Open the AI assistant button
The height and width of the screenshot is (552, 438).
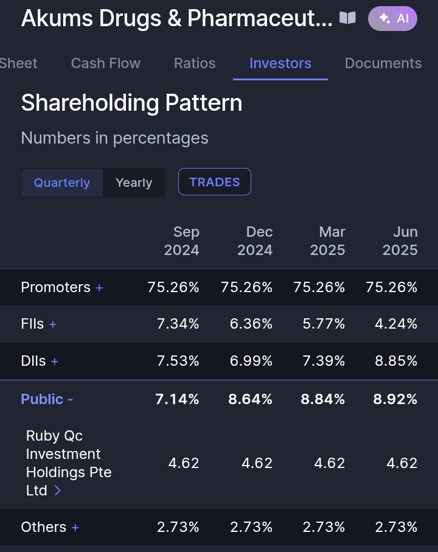coord(392,18)
